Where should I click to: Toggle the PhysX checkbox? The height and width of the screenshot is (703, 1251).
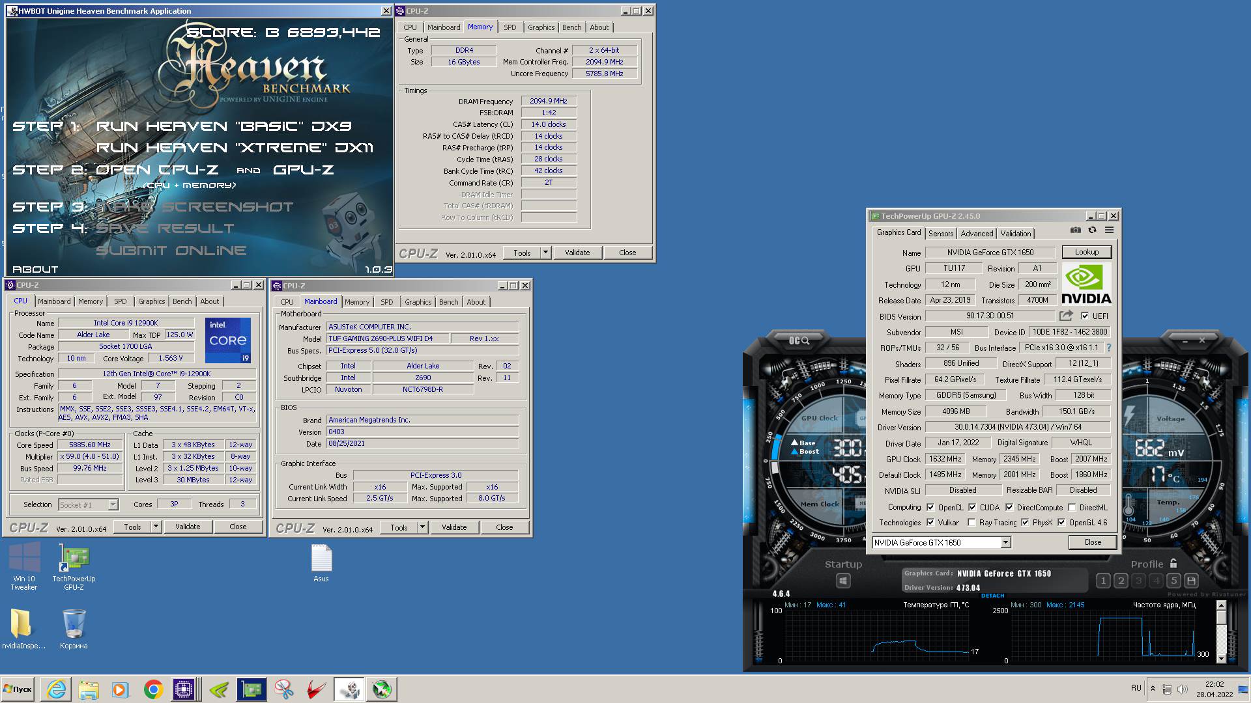(1025, 522)
